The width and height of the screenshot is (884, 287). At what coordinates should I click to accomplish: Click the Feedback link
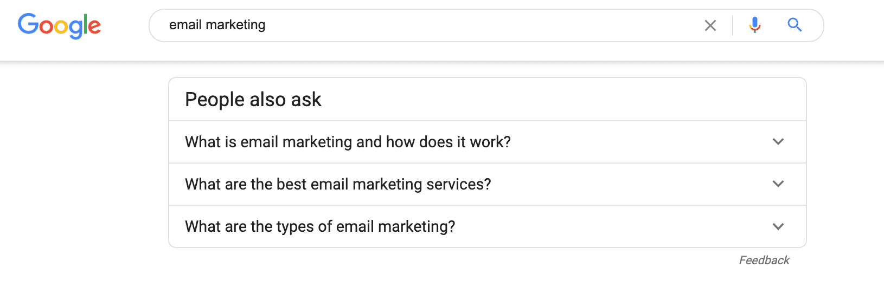(764, 260)
